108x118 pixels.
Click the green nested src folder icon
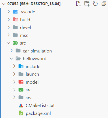pyautogui.click(x=21, y=90)
